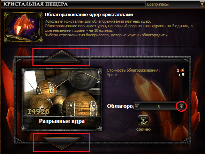Click the crystal cost icon next to 1
The image size is (205, 154).
[x=182, y=70]
